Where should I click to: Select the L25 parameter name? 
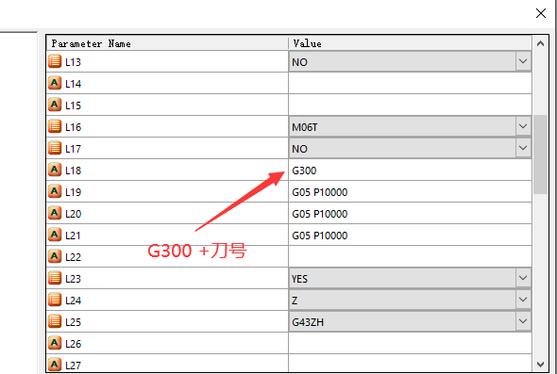click(74, 321)
